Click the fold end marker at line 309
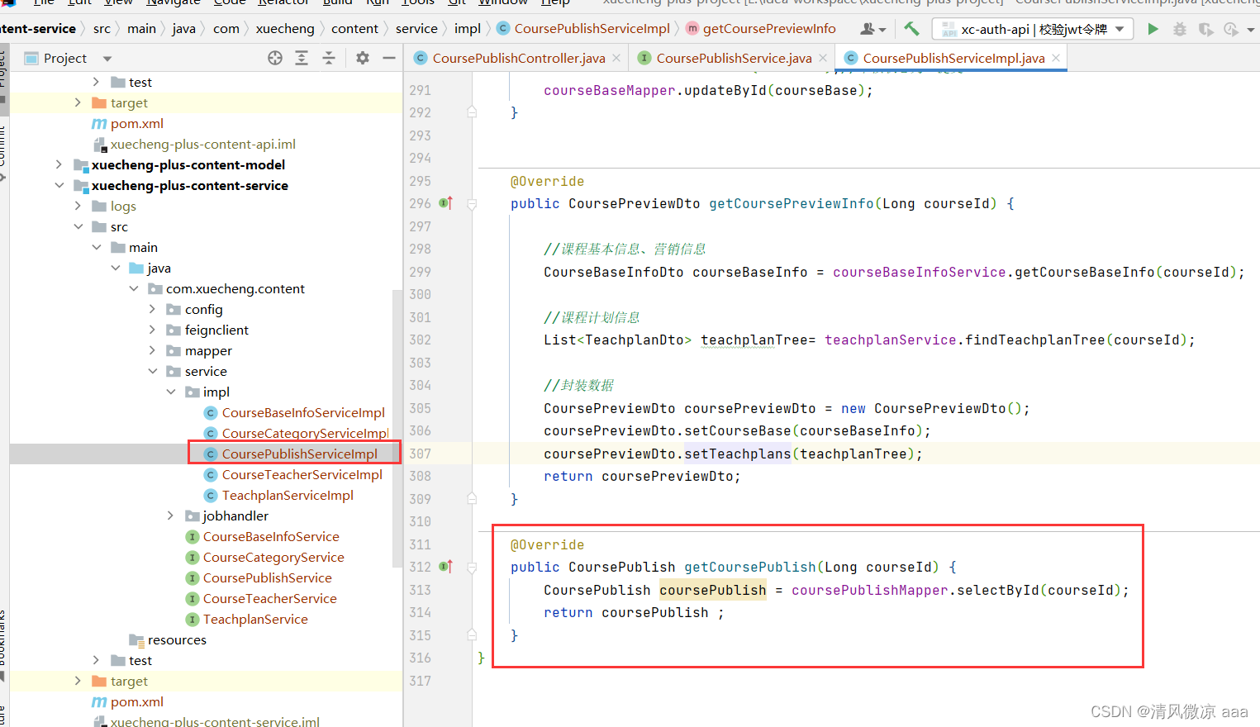 (472, 498)
